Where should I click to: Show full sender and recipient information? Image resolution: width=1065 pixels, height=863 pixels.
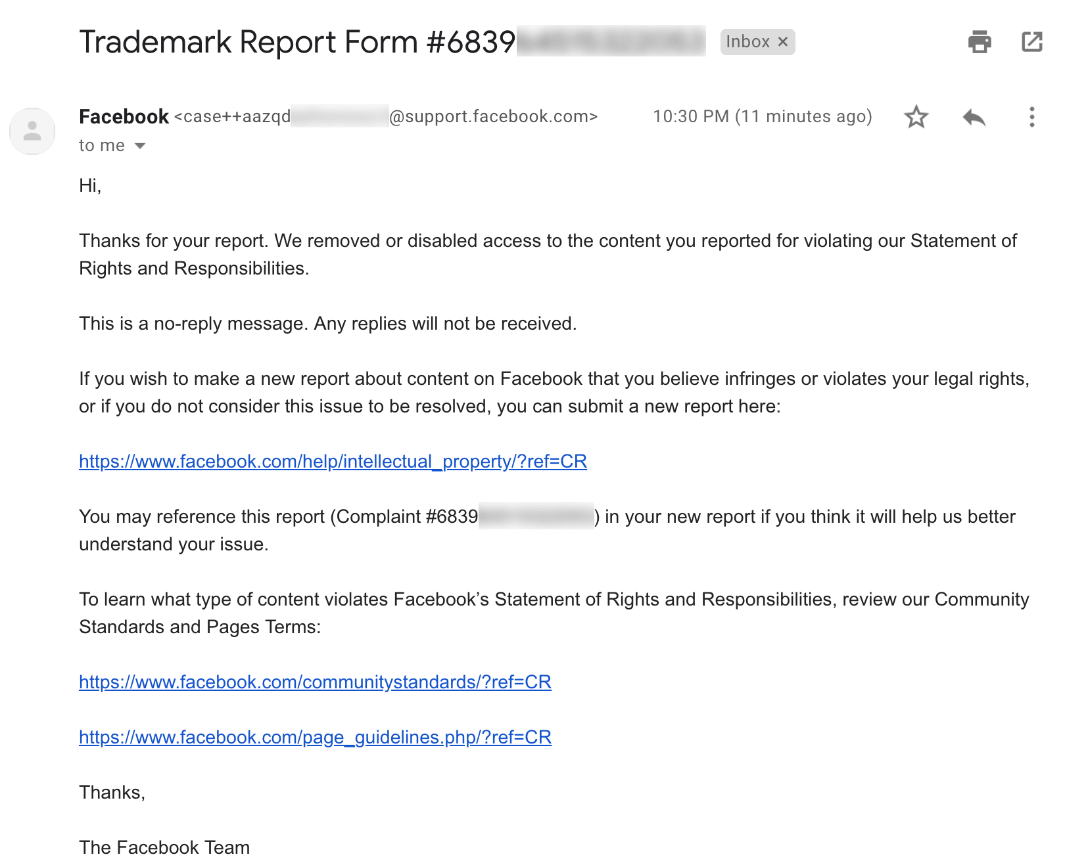(x=140, y=146)
